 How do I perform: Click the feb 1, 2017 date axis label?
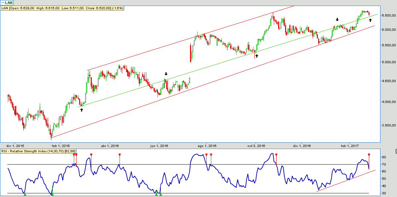point(350,146)
